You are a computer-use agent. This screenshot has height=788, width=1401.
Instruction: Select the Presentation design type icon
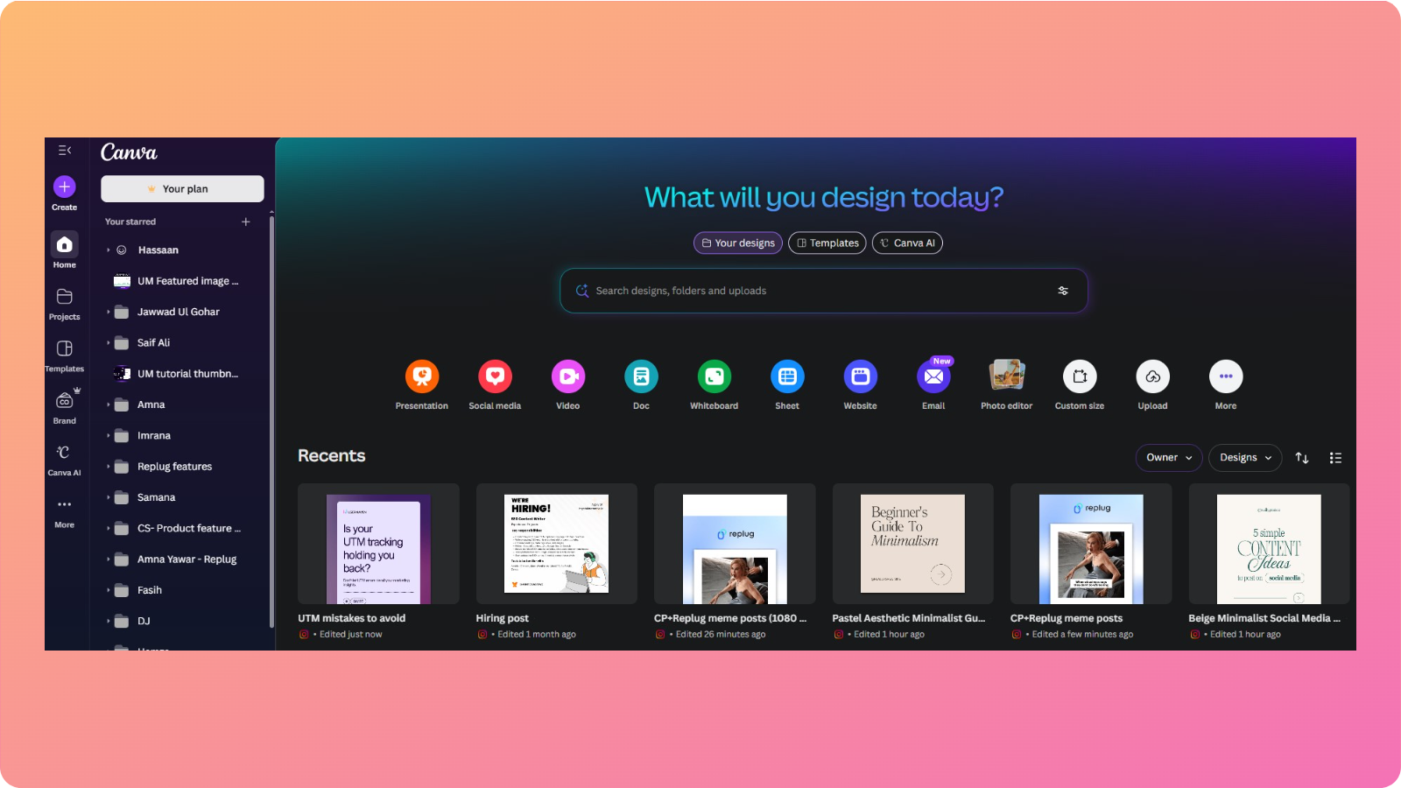click(x=422, y=375)
